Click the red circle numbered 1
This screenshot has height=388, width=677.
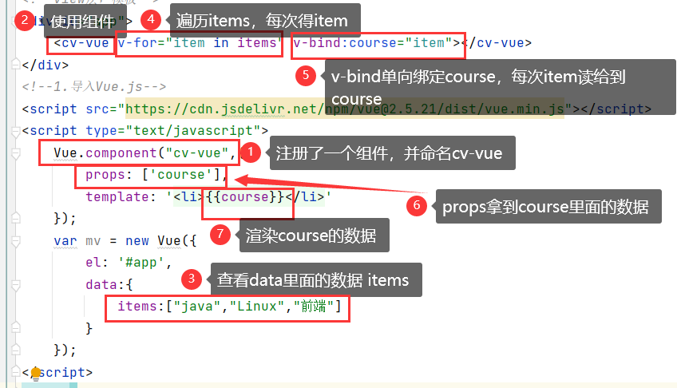tap(251, 152)
